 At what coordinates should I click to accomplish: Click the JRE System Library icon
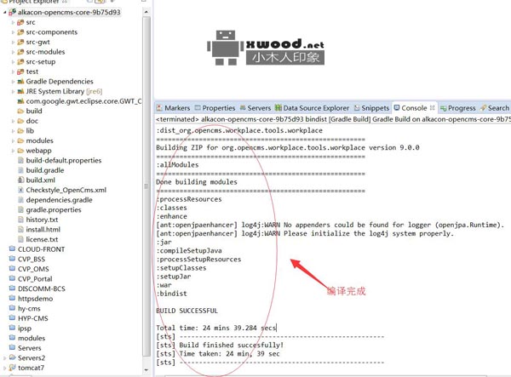[x=20, y=91]
